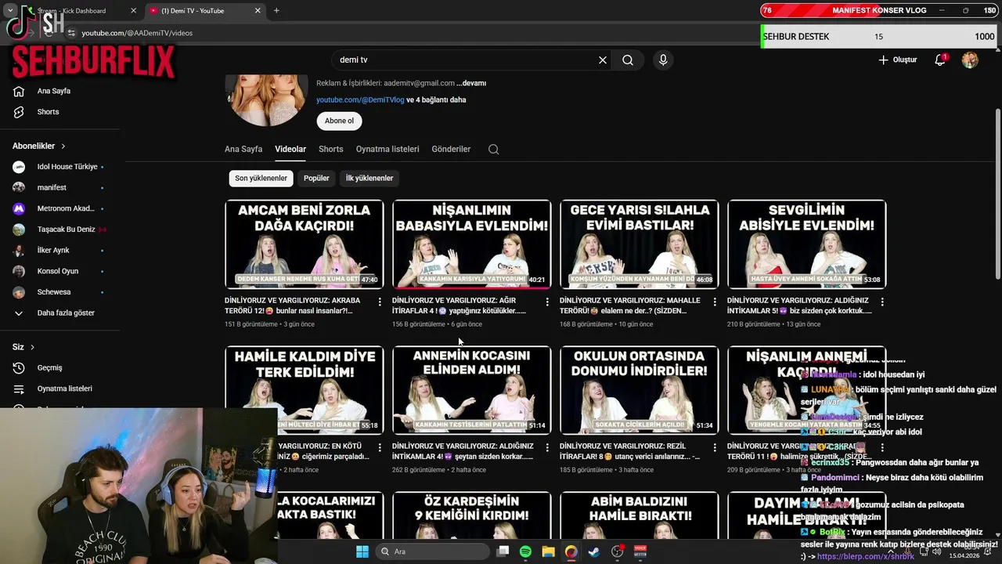This screenshot has width=1002, height=564.
Task: Clear the search box with the X icon
Action: point(603,60)
